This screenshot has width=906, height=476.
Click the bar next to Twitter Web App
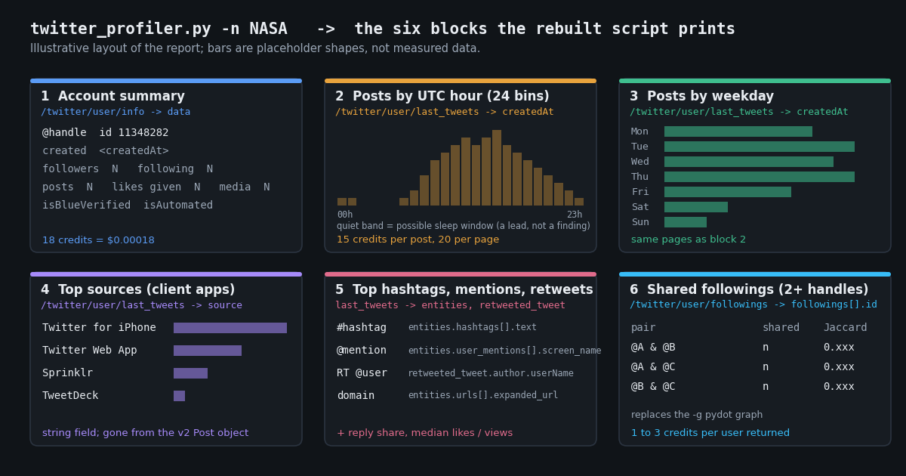coord(208,351)
